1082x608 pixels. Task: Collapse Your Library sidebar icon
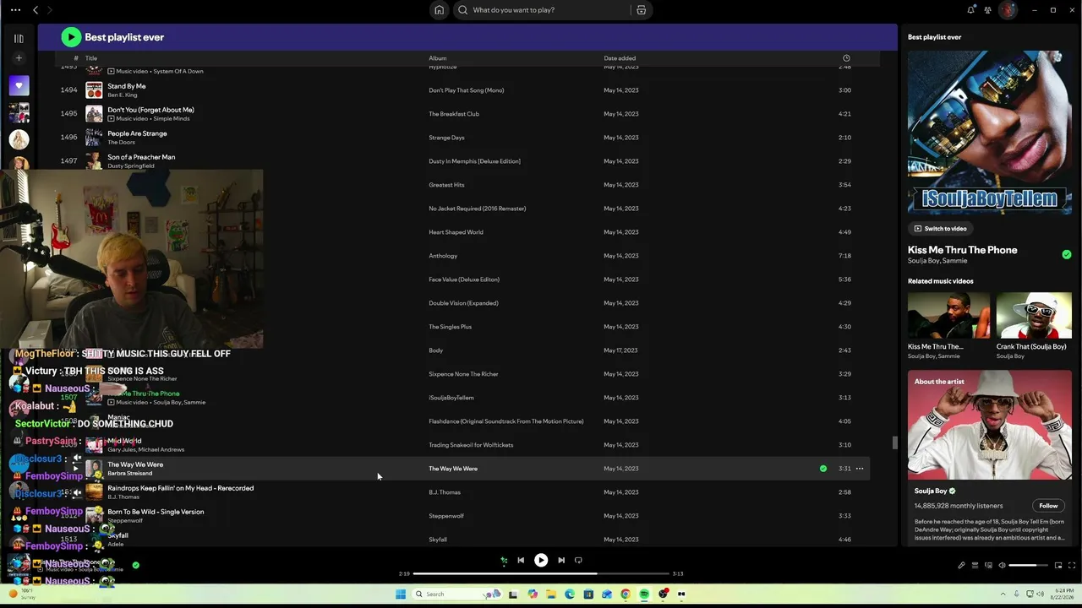pos(19,38)
